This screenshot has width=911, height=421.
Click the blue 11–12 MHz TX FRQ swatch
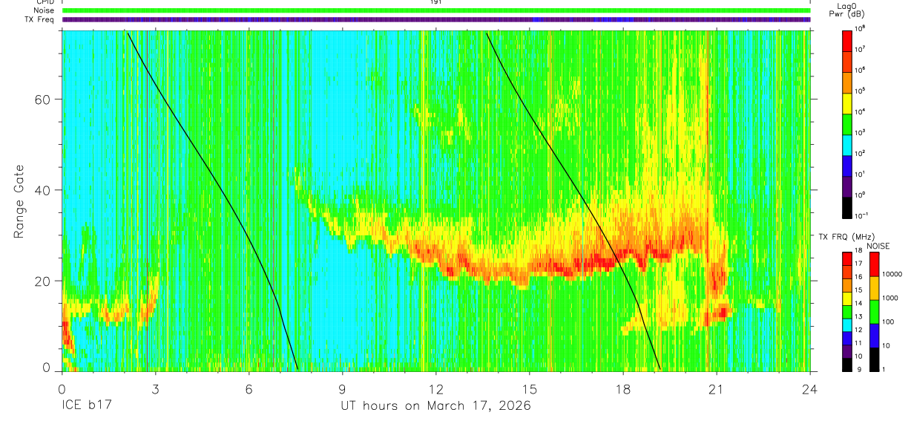point(848,337)
